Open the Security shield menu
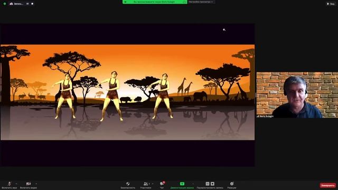 (128, 185)
